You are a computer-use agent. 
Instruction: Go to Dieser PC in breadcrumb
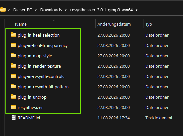pyautogui.click(x=23, y=10)
